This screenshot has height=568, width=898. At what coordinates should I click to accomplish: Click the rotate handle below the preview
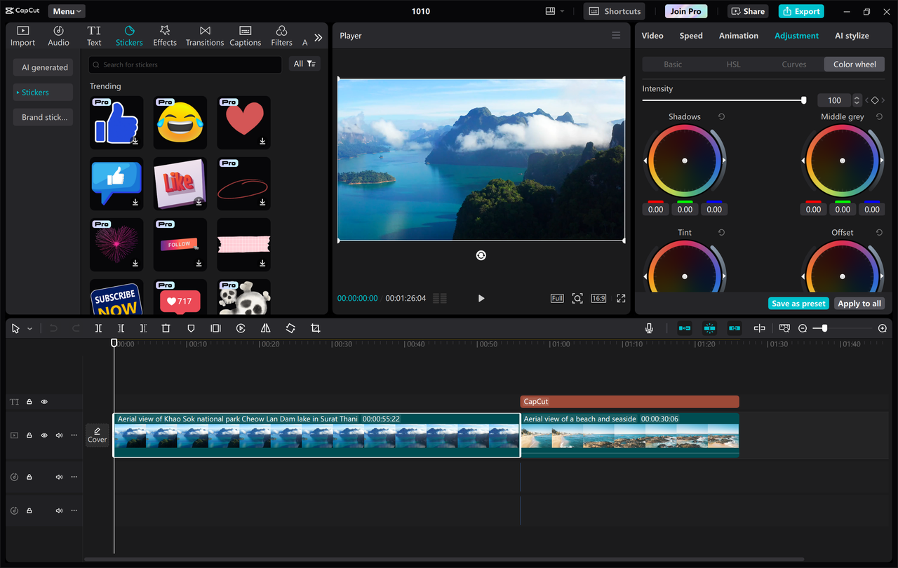[481, 255]
